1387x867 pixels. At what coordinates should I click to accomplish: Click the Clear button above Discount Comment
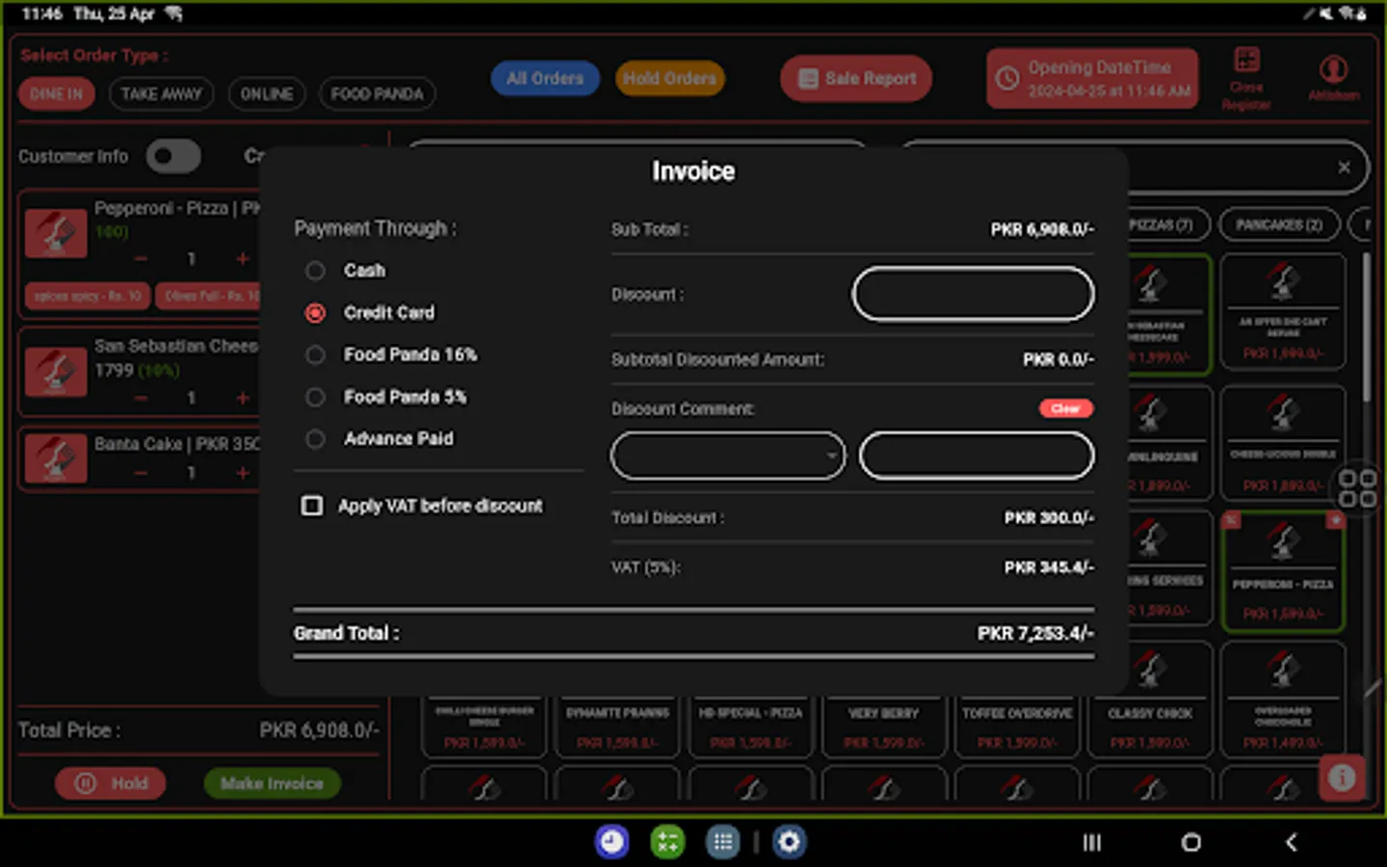(x=1065, y=408)
